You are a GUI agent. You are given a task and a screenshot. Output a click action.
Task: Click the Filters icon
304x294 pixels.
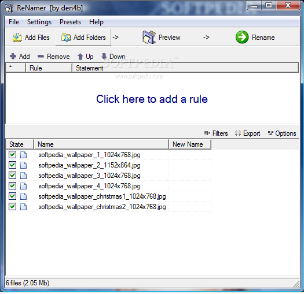(x=207, y=133)
